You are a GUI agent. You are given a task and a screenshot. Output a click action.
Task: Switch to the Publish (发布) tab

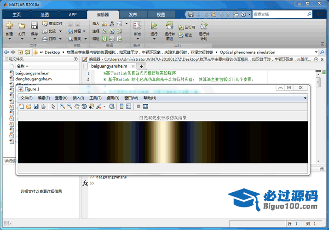[x=133, y=15]
